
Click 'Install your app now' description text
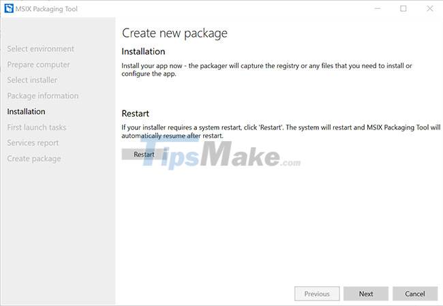click(266, 70)
